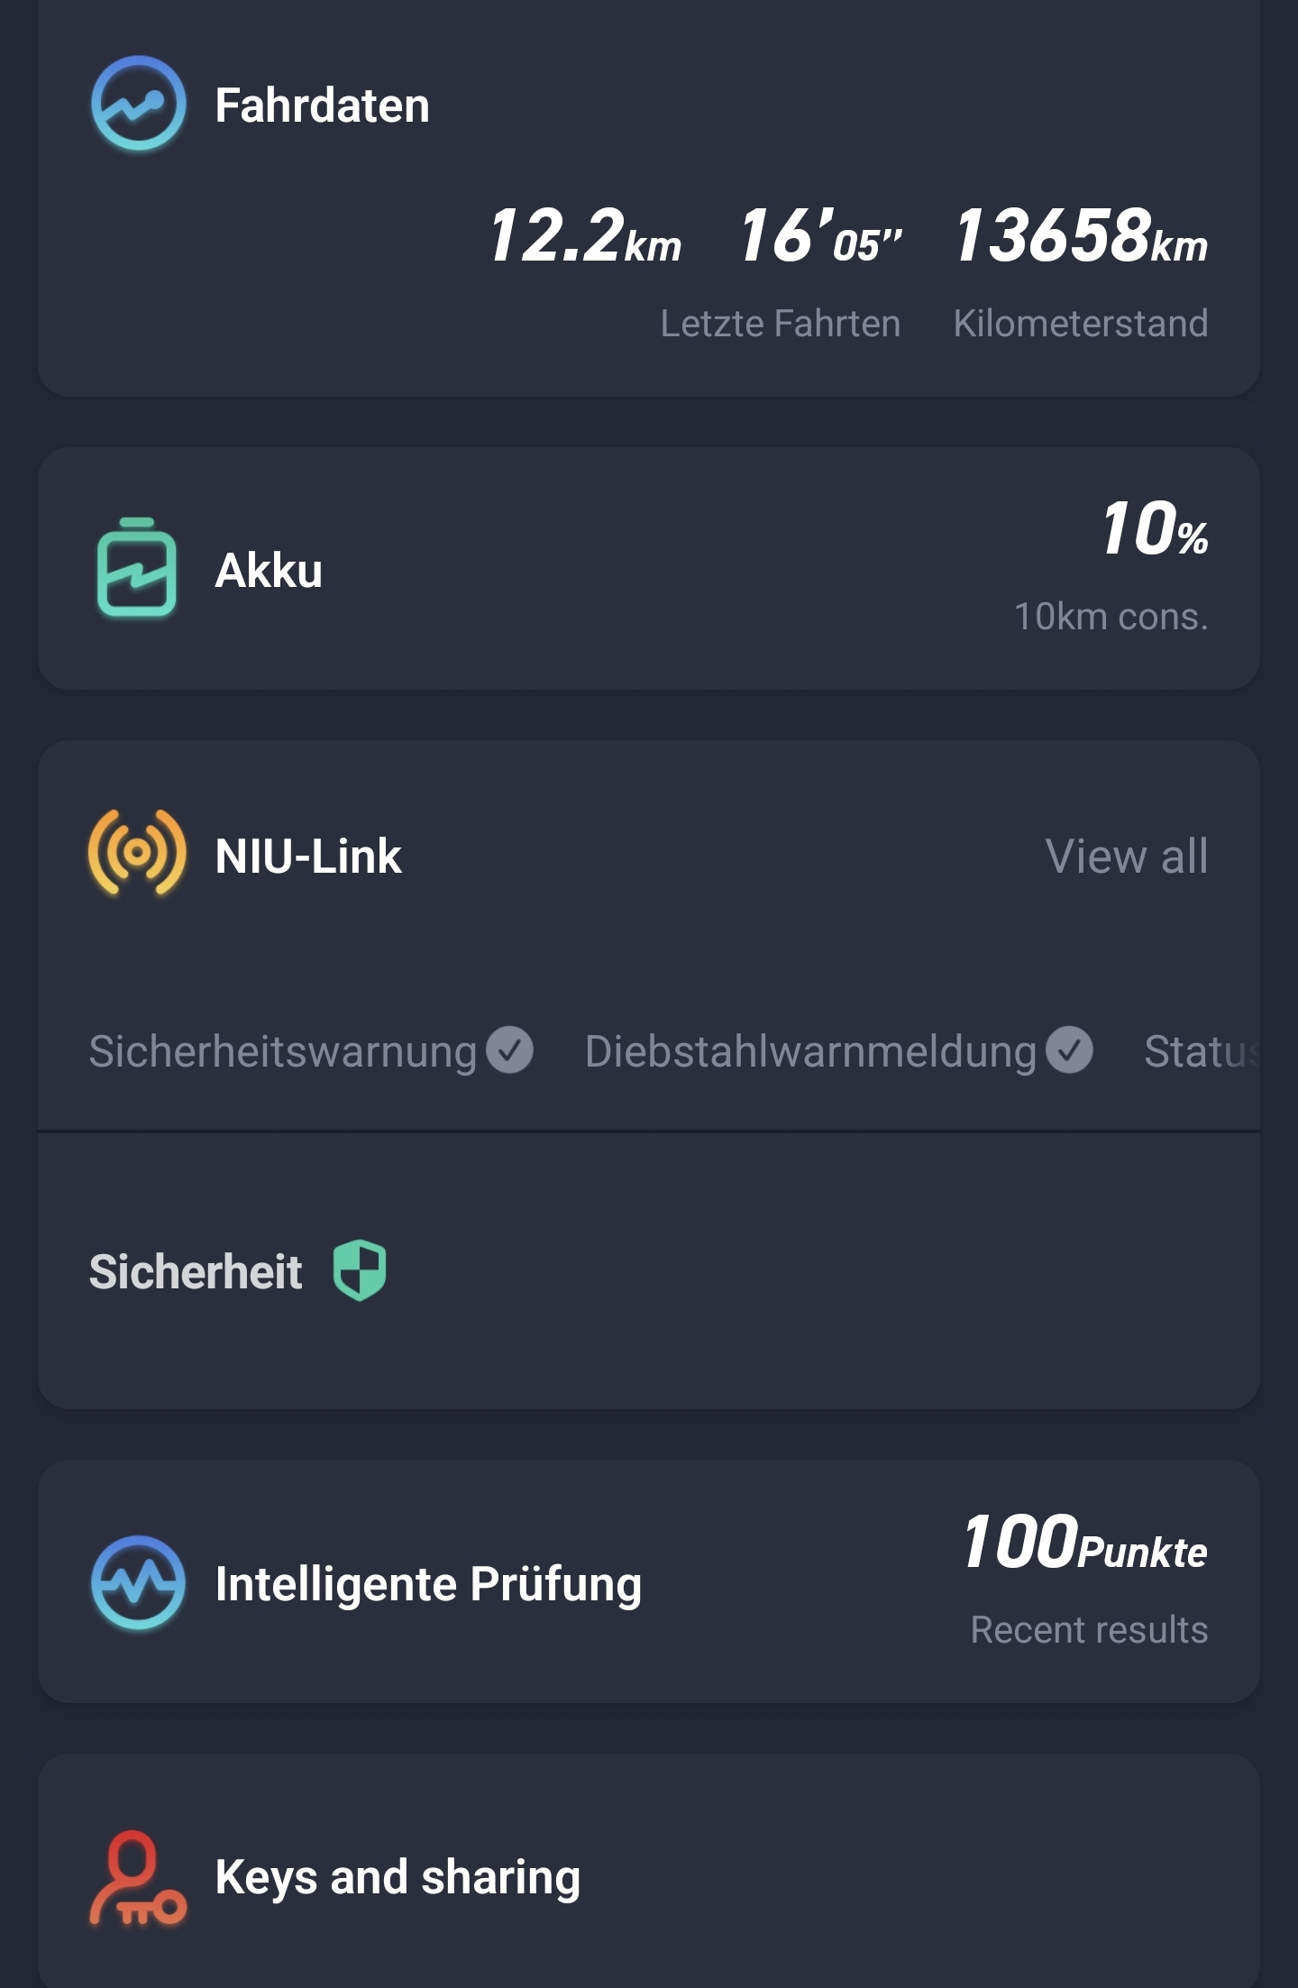The width and height of the screenshot is (1298, 1988).
Task: Select the Sicherheitswarnung label
Action: [x=282, y=1051]
